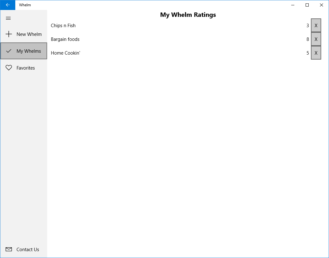
Task: Maximize the Whelm window
Action: tap(307, 5)
